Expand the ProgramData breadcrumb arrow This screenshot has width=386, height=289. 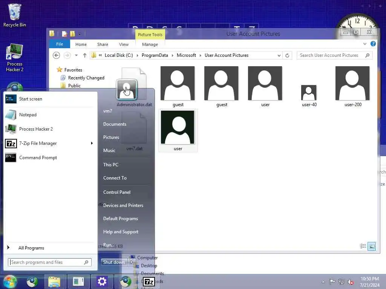tap(172, 55)
